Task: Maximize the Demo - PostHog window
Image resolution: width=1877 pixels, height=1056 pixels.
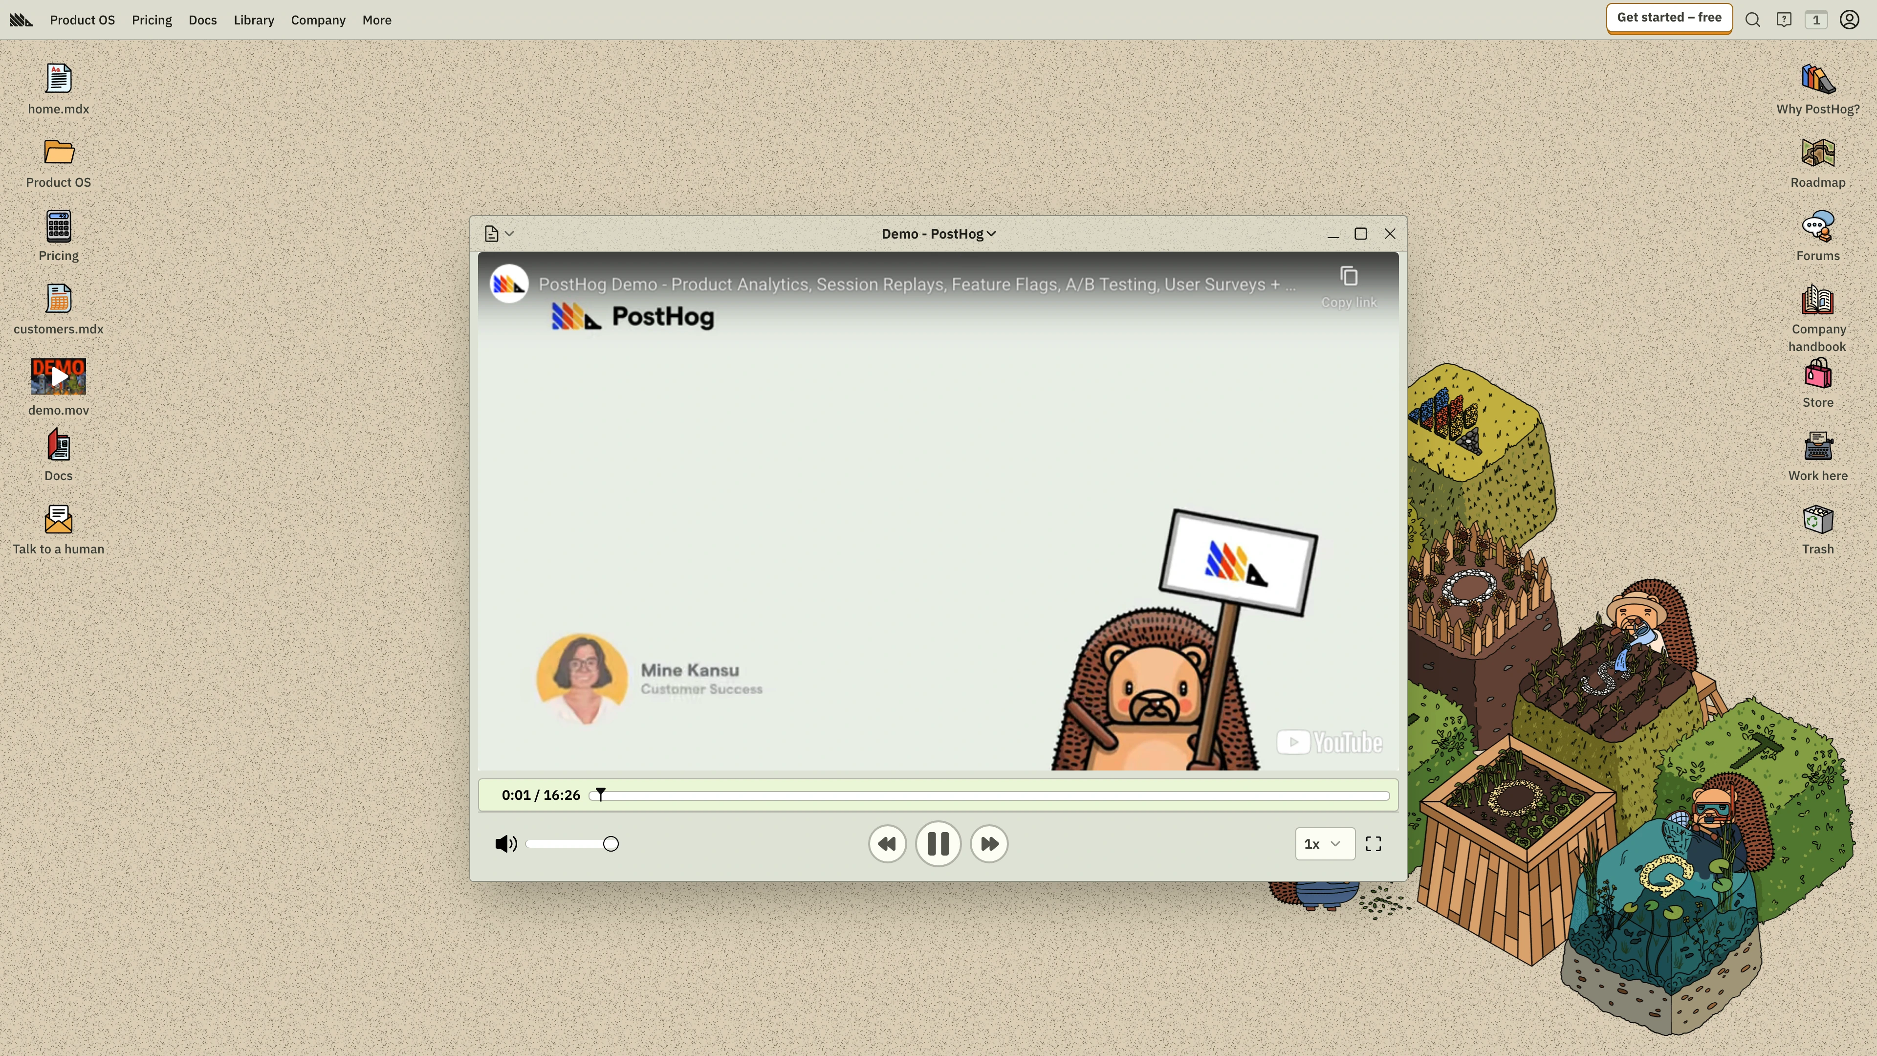Action: [1360, 234]
